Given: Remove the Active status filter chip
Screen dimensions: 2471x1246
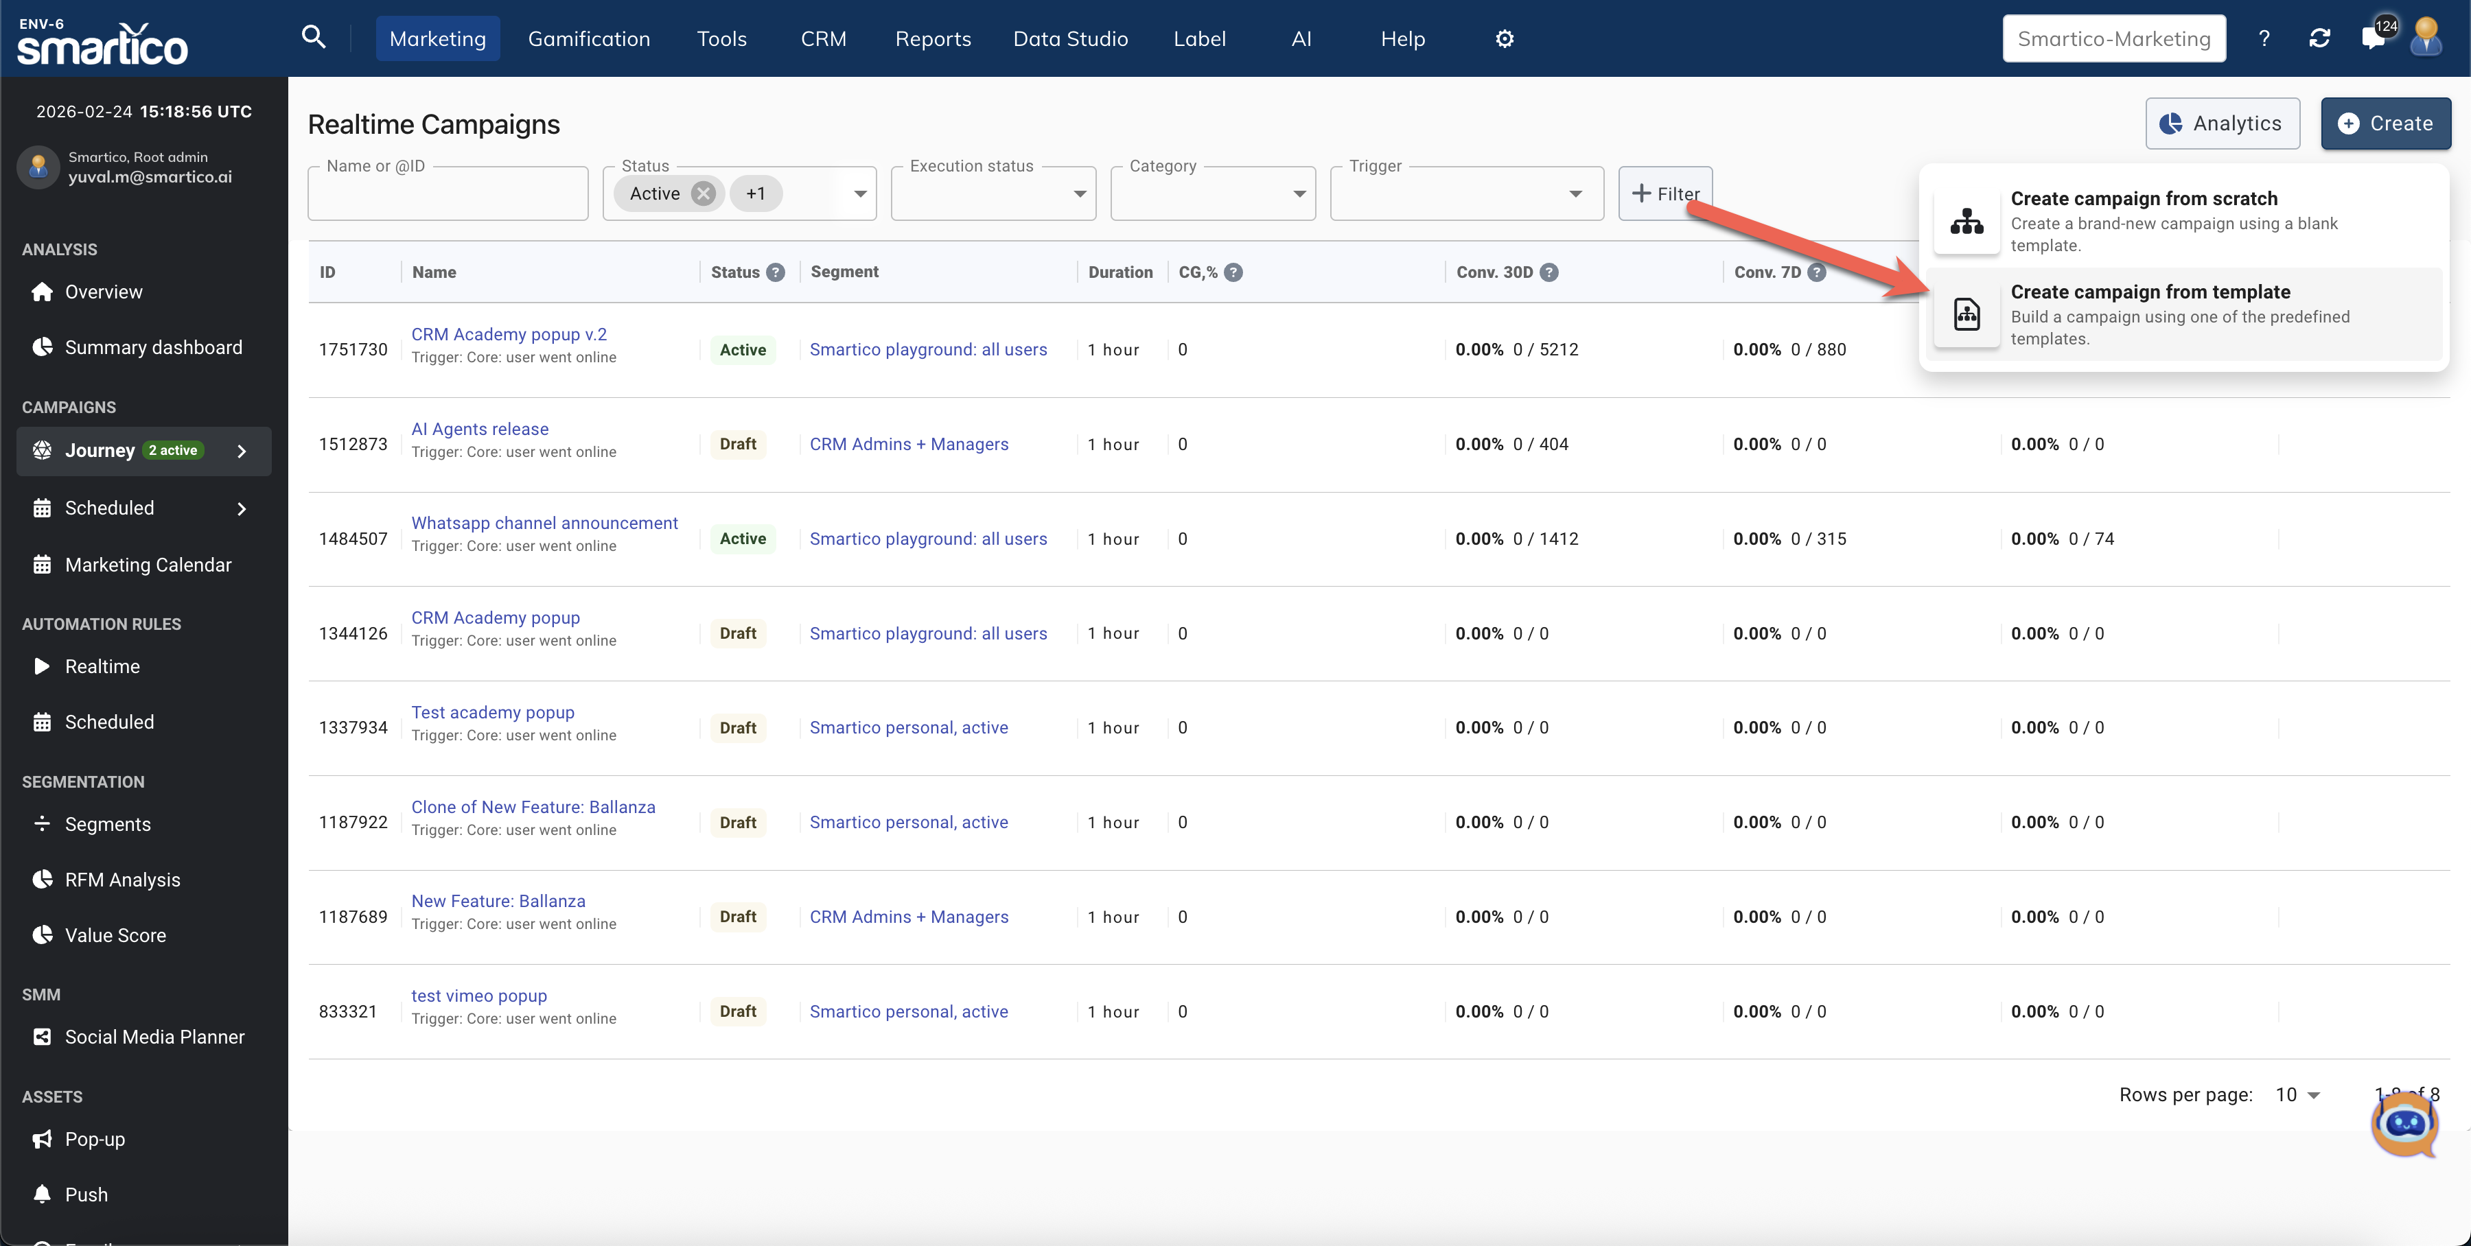Looking at the screenshot, I should (x=703, y=193).
